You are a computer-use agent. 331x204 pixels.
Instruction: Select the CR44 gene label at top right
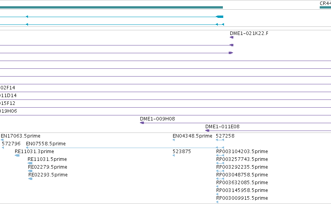point(325,3)
